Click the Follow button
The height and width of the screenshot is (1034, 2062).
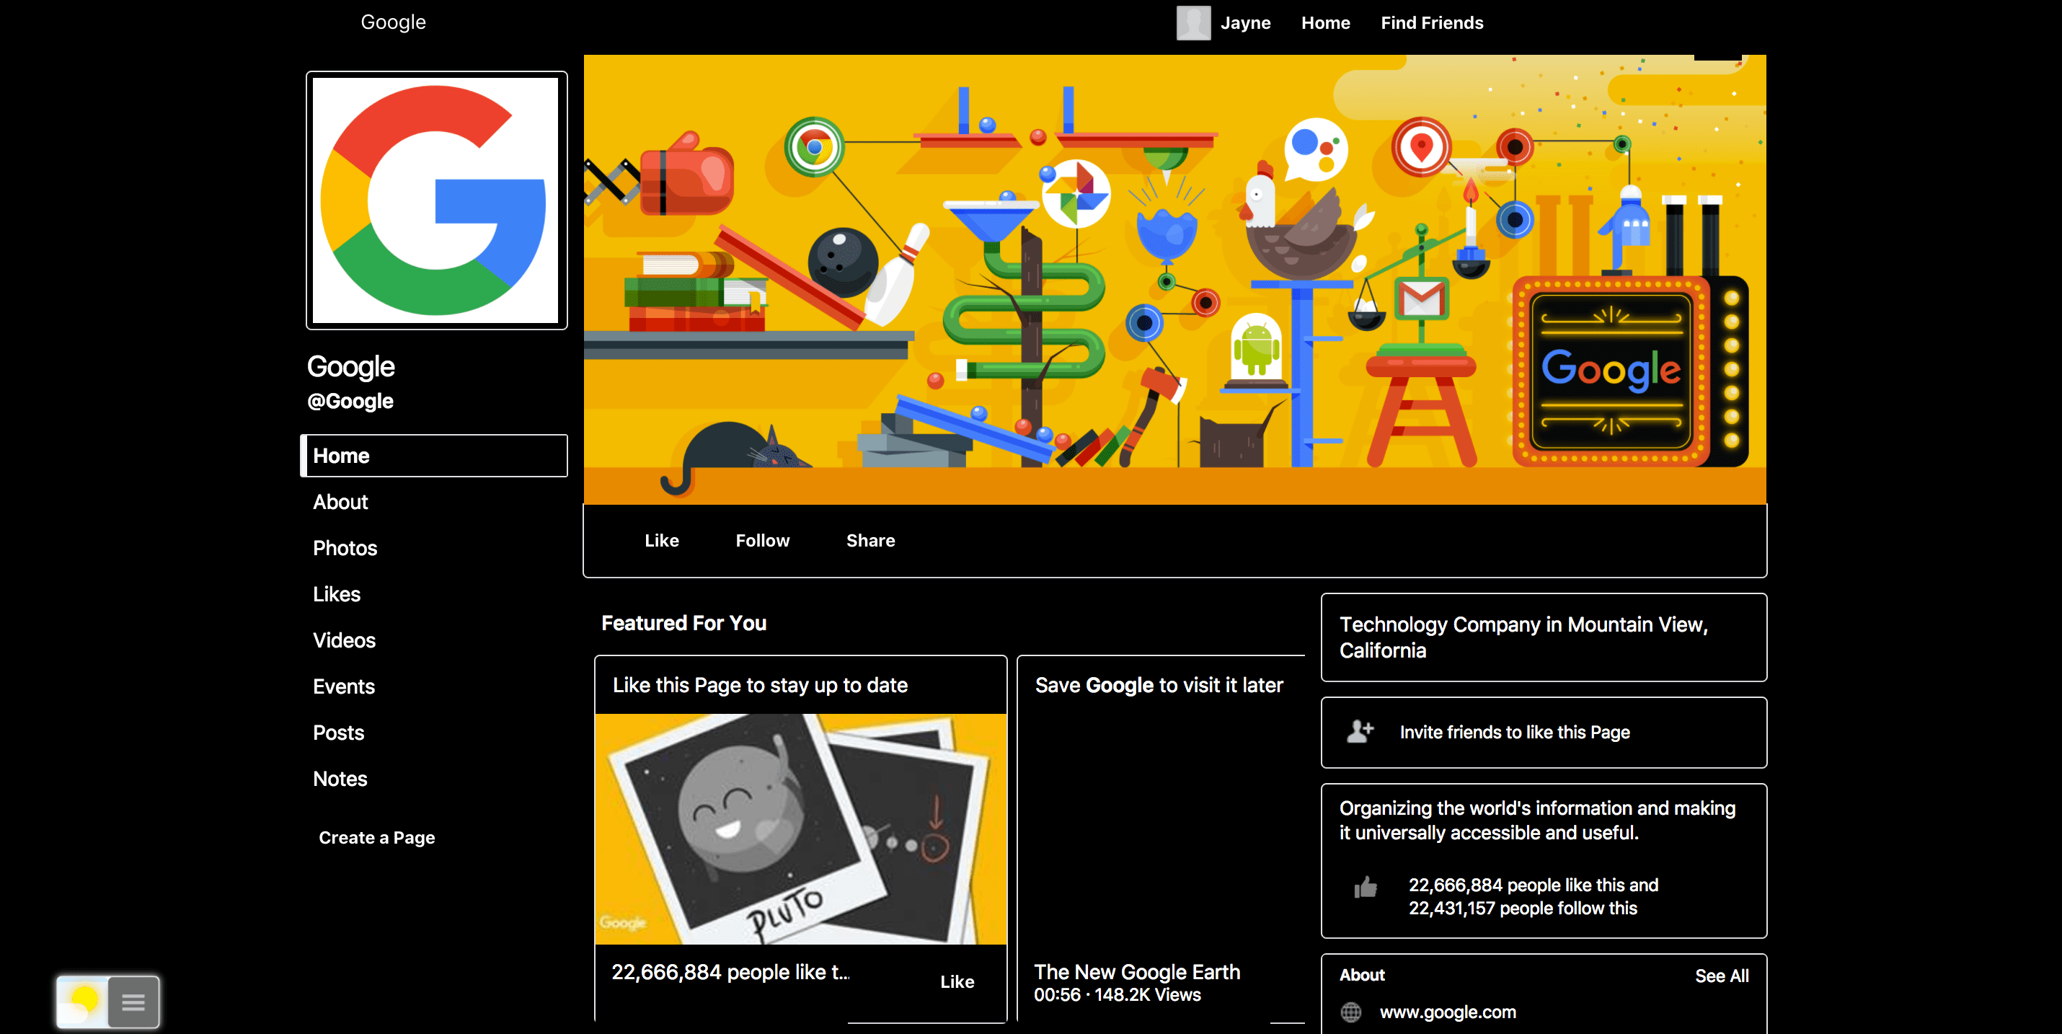(x=762, y=540)
